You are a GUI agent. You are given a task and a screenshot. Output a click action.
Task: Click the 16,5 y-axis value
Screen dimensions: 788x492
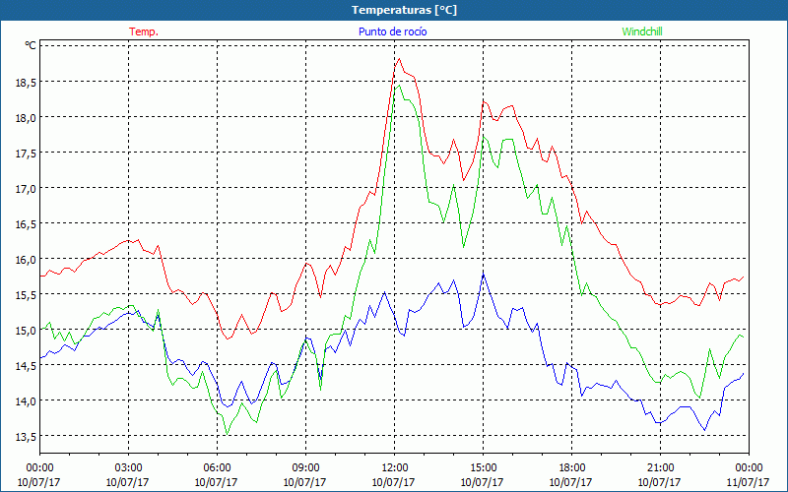pos(26,224)
